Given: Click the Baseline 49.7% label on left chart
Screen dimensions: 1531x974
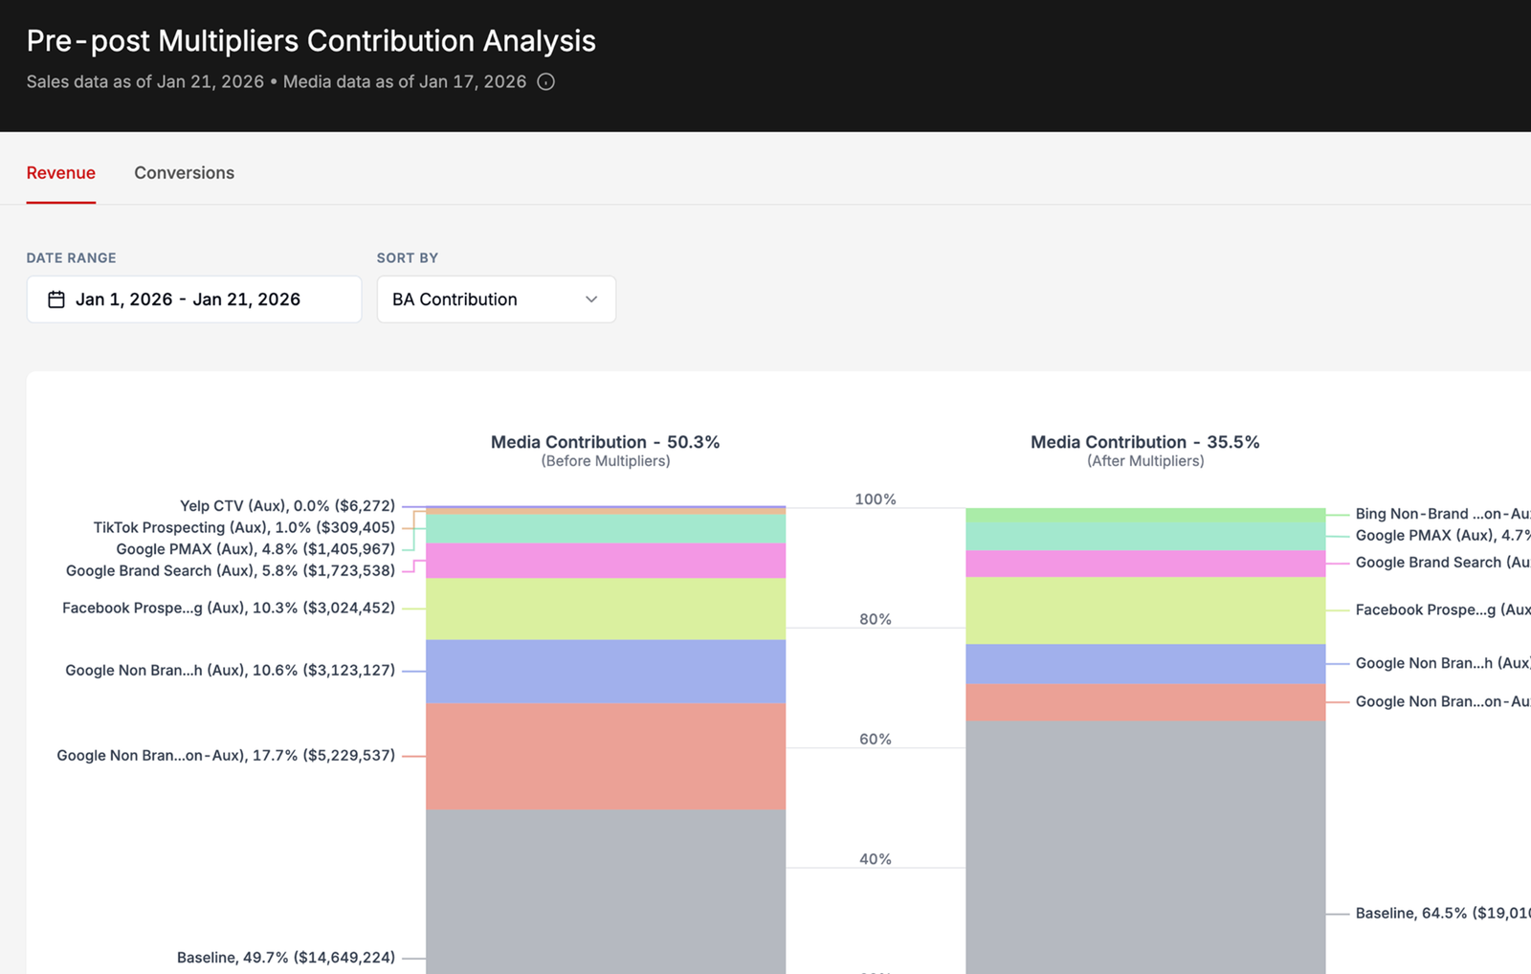Looking at the screenshot, I should coord(286,957).
